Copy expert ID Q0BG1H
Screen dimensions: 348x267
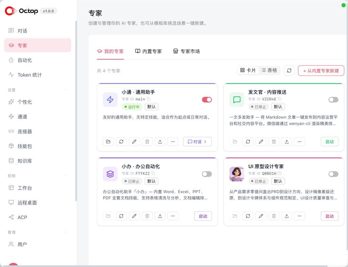(x=280, y=173)
